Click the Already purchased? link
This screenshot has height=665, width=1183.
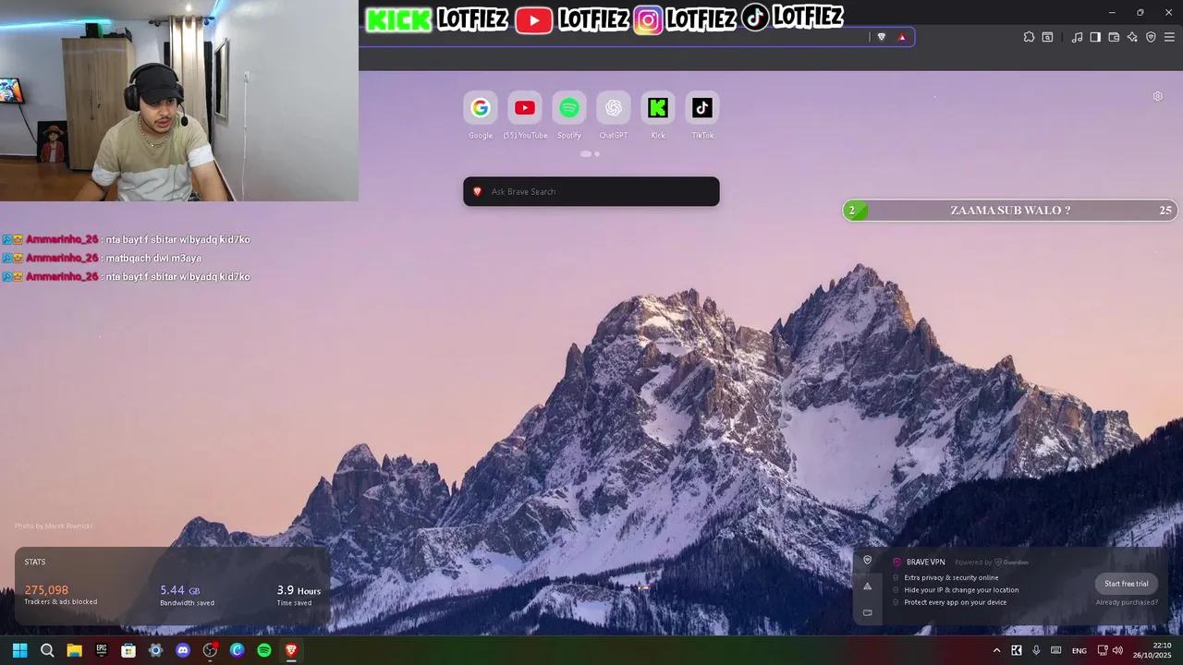point(1127,602)
